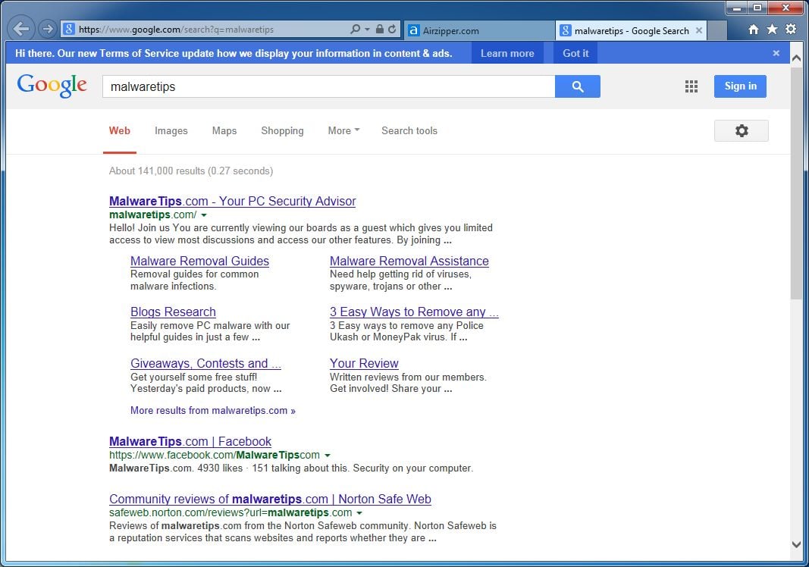Select the malwaretips - Google Search tab

click(x=630, y=30)
